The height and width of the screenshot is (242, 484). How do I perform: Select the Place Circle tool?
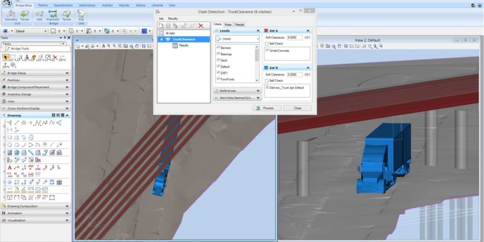tap(10, 144)
